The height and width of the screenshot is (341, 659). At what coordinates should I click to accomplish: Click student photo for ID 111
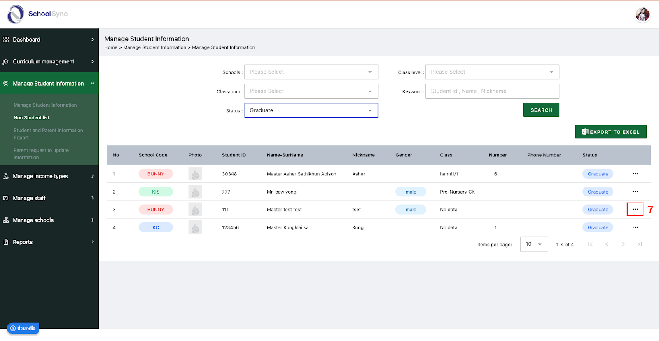coord(195,209)
